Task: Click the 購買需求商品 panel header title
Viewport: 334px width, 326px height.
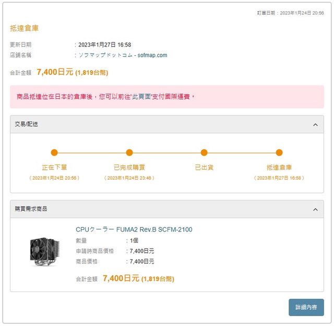Action: point(31,209)
